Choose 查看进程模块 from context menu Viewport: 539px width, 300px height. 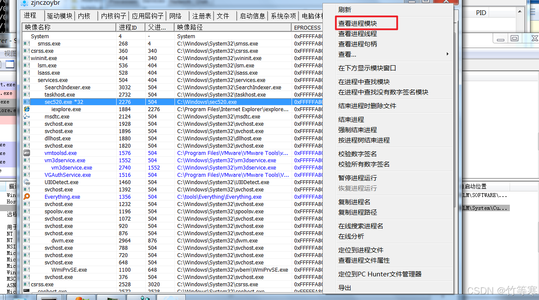pos(358,23)
